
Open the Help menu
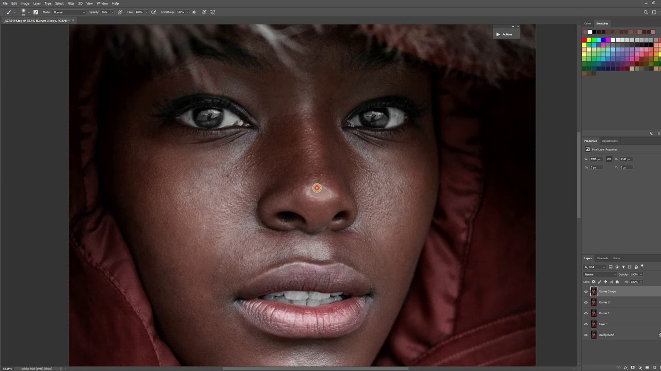(115, 3)
